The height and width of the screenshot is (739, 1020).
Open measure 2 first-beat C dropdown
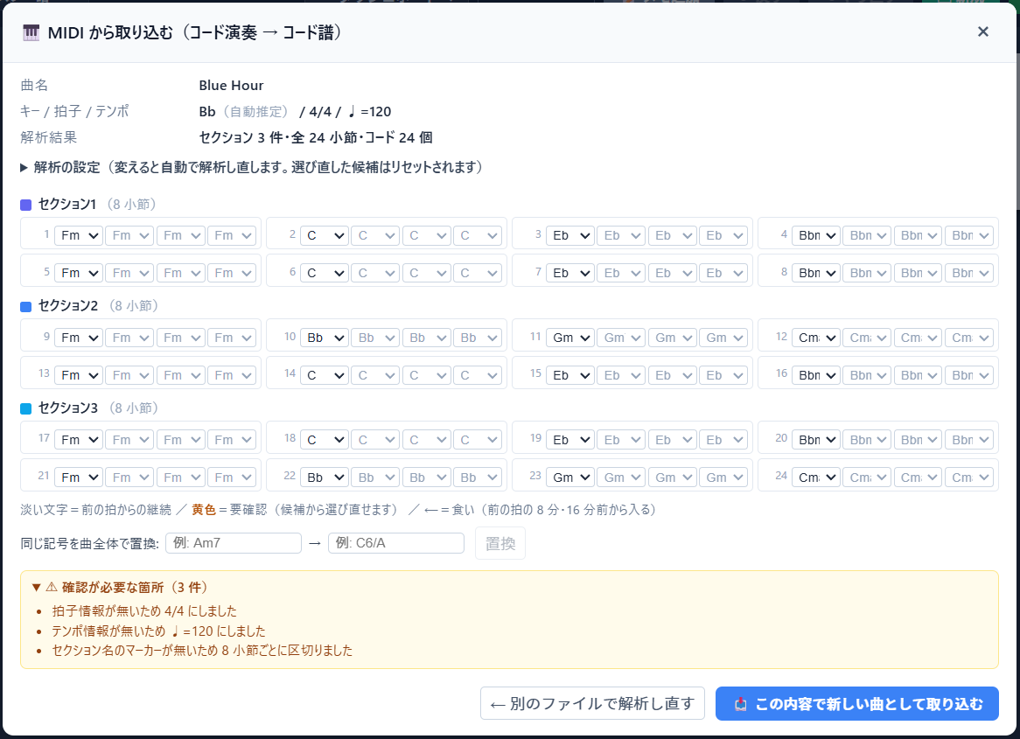(324, 235)
